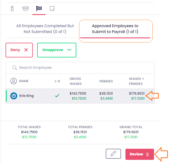The height and width of the screenshot is (164, 169).
Task: Select the checkered flag tab icon
Action: click(x=39, y=8)
